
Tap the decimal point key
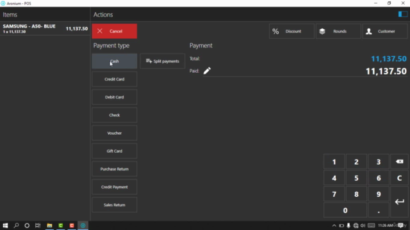(379, 210)
